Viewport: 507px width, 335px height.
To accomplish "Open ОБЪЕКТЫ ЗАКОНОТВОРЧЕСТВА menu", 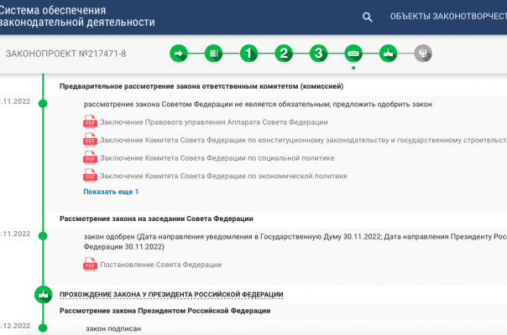I will pyautogui.click(x=448, y=17).
